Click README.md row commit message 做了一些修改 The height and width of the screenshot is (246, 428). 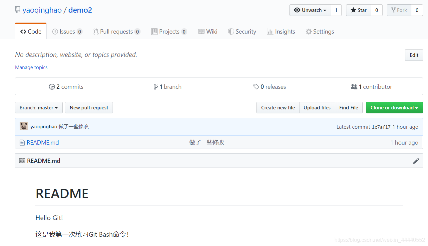tap(207, 143)
